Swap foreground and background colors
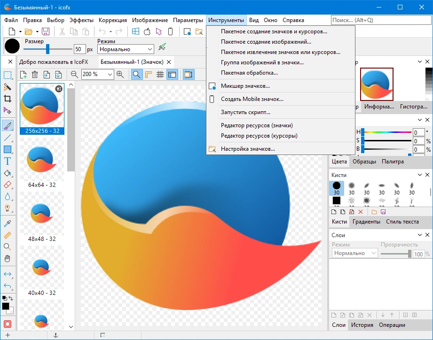Screen dimensions: 433x340 click(x=11, y=298)
